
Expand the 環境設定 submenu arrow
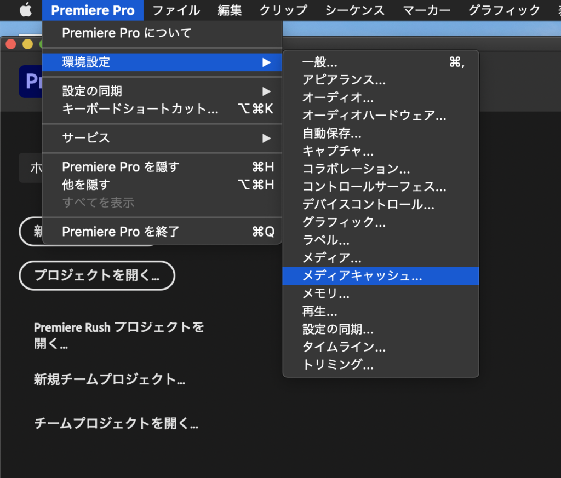coord(266,62)
